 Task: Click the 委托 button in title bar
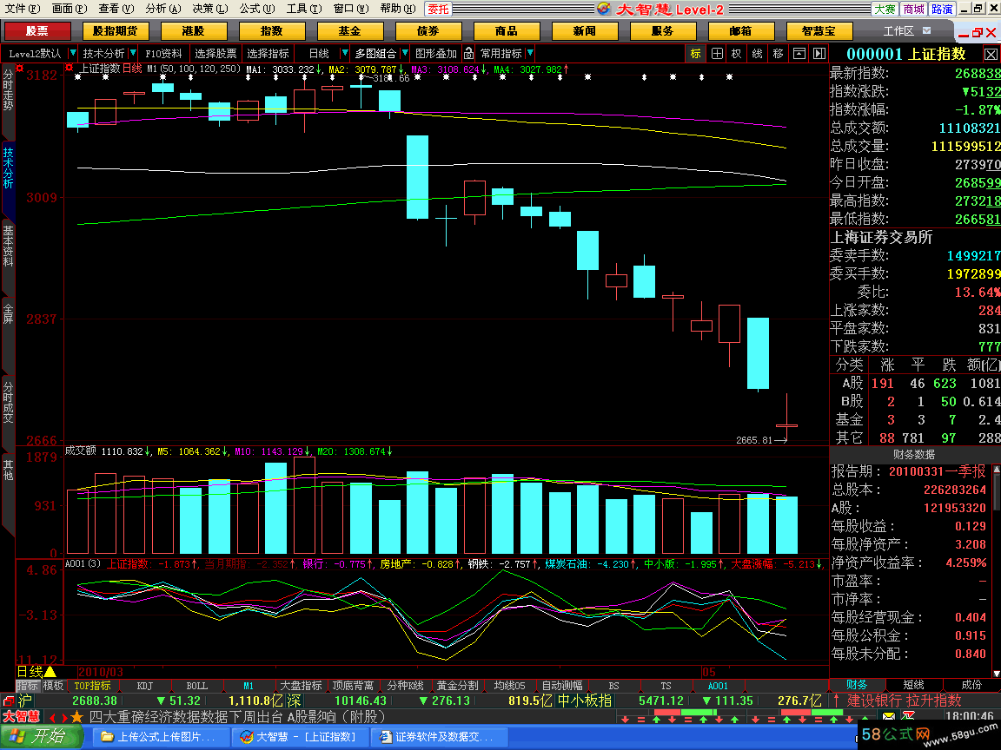[438, 9]
